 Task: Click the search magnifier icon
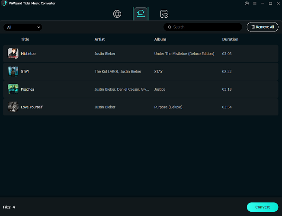click(x=170, y=27)
